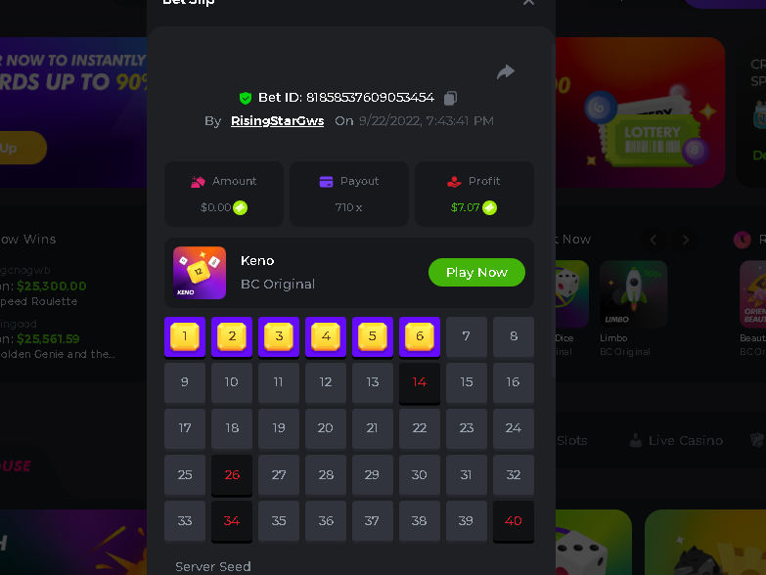The image size is (766, 575).
Task: Open the Lottery ticket banner
Action: 640,112
